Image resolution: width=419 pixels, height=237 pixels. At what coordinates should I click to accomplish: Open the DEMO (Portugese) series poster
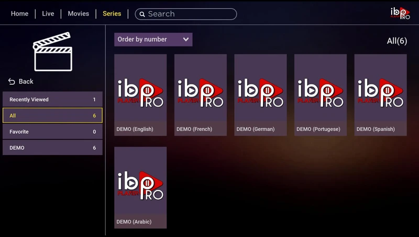321,95
